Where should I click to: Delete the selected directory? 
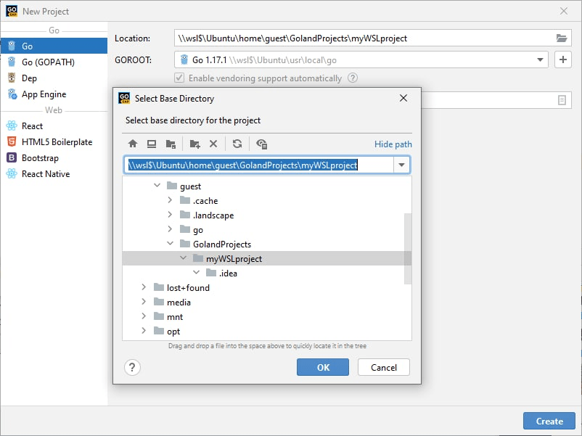click(213, 144)
